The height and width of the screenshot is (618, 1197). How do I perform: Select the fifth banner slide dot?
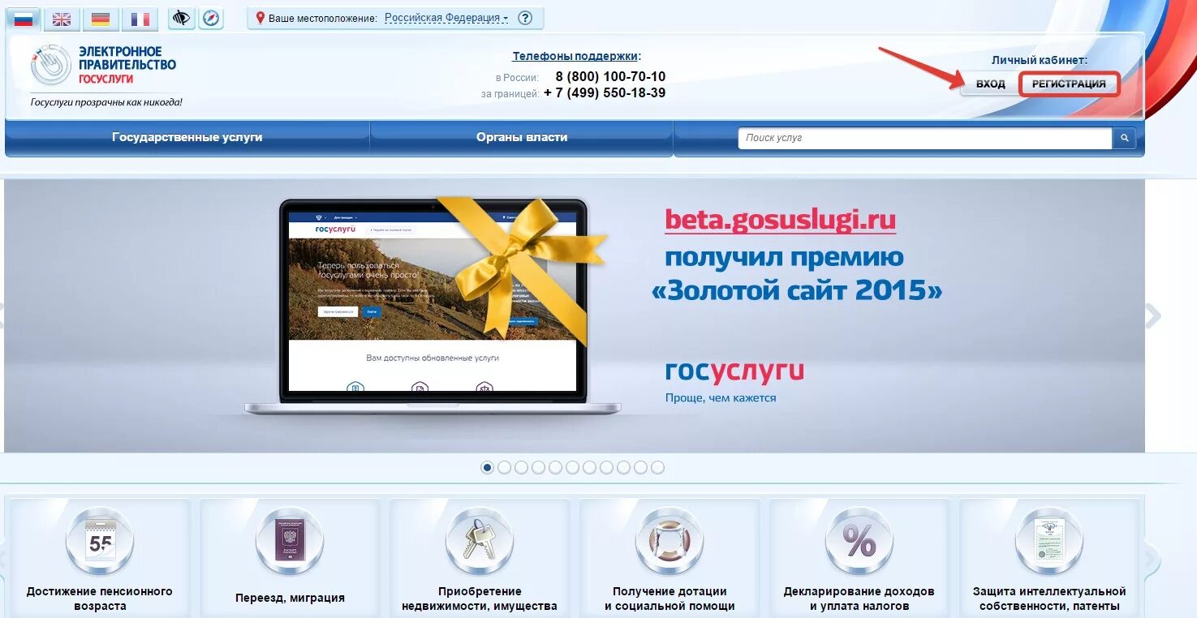tap(555, 467)
